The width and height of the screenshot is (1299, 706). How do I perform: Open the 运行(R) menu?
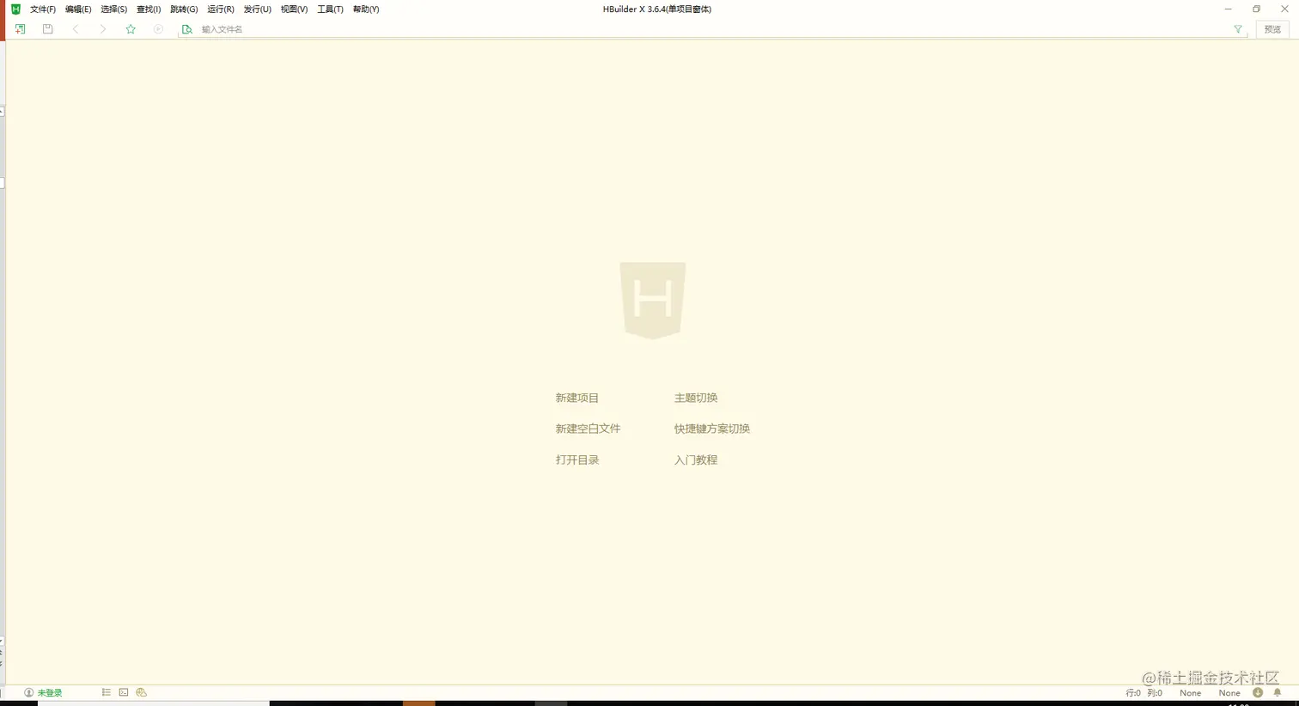tap(221, 9)
